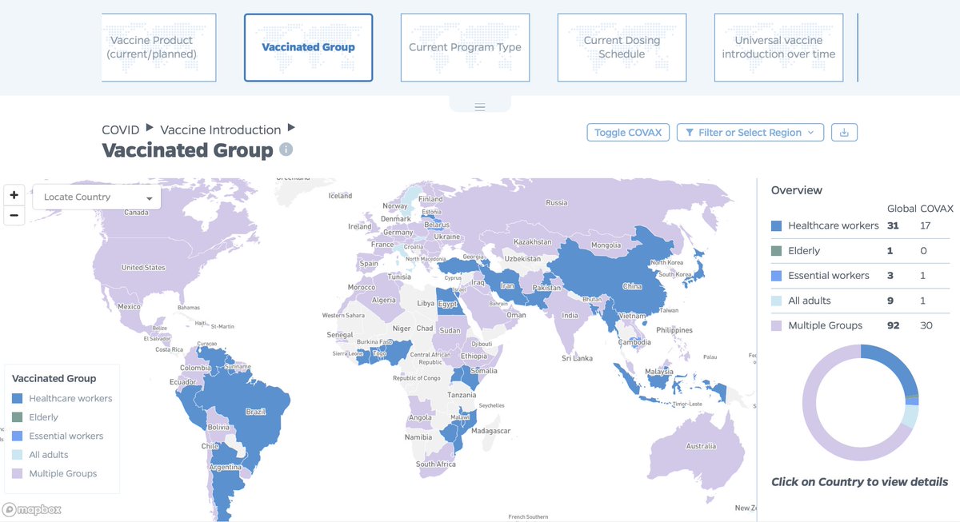Select the Vaccinated Group tab

pos(308,47)
